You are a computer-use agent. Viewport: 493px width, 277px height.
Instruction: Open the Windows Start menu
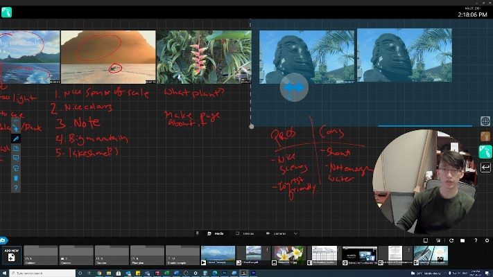tap(4, 274)
